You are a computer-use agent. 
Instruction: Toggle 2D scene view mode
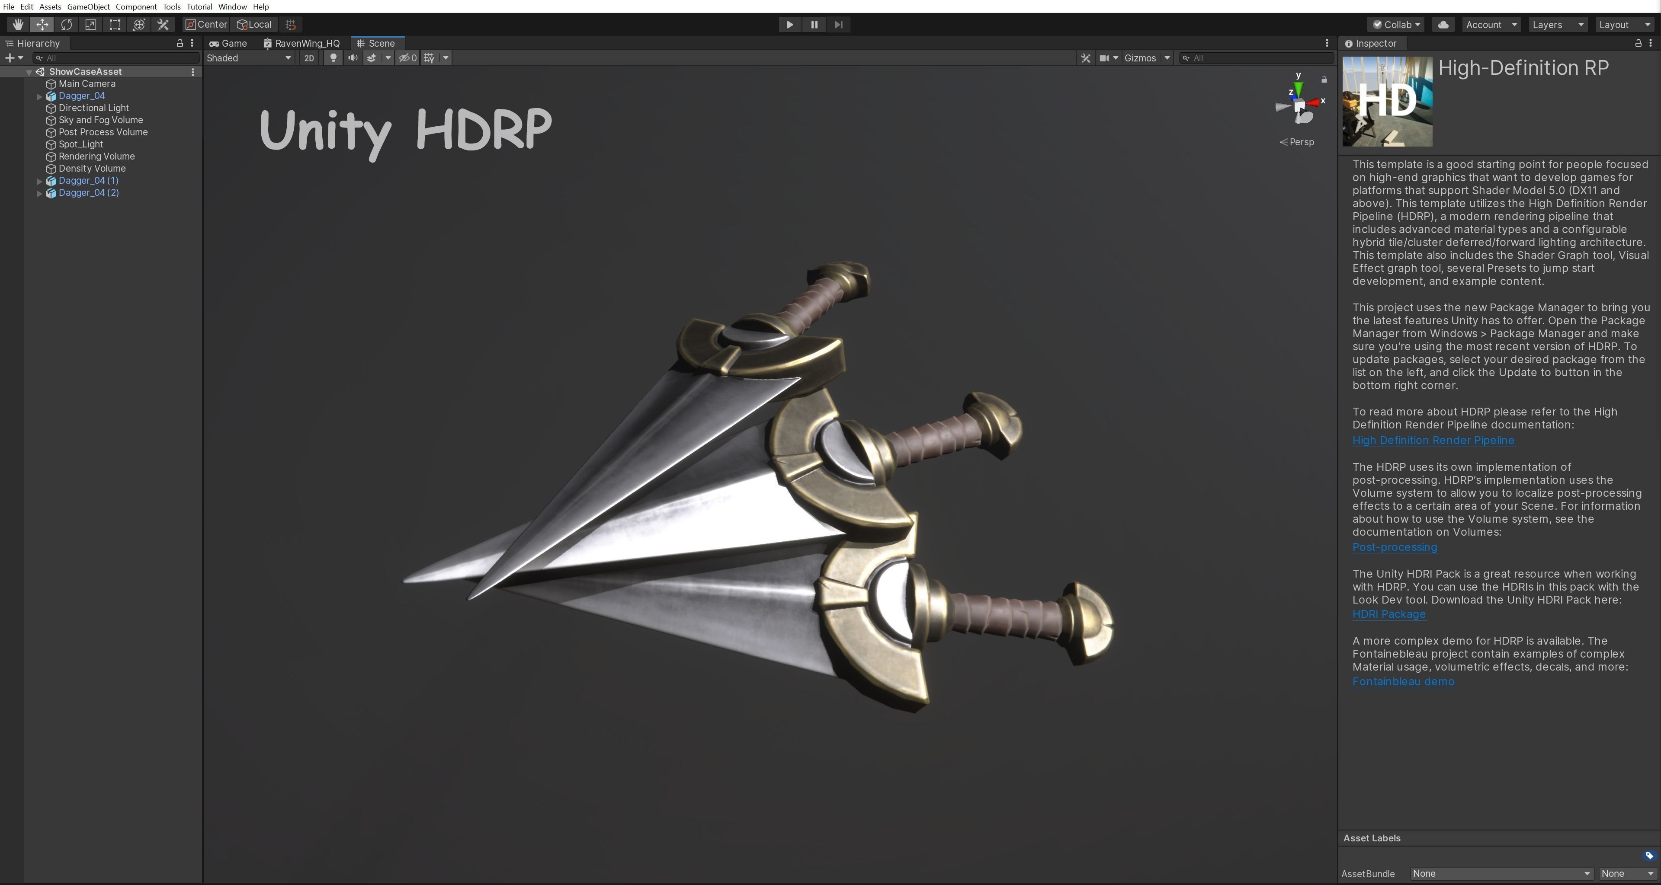(x=309, y=58)
